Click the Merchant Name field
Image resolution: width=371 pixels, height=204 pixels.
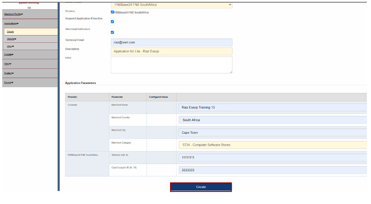pos(272,107)
